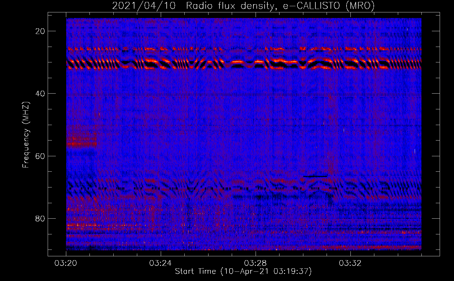The width and height of the screenshot is (454, 281).
Task: Select the 03:20 time tick label
Action: click(66, 263)
